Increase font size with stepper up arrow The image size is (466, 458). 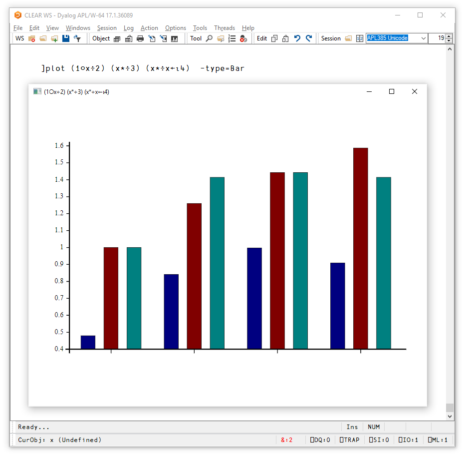[x=449, y=36]
